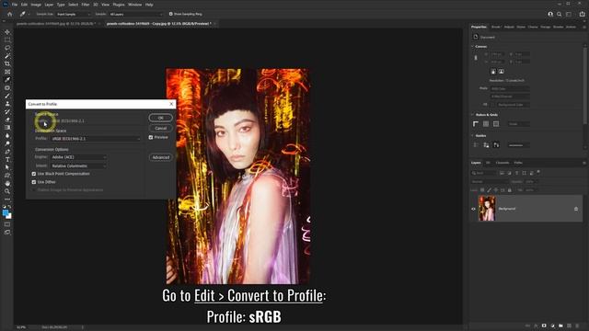
Task: Click Cancel in Convert to Profile dialog
Action: click(x=161, y=129)
